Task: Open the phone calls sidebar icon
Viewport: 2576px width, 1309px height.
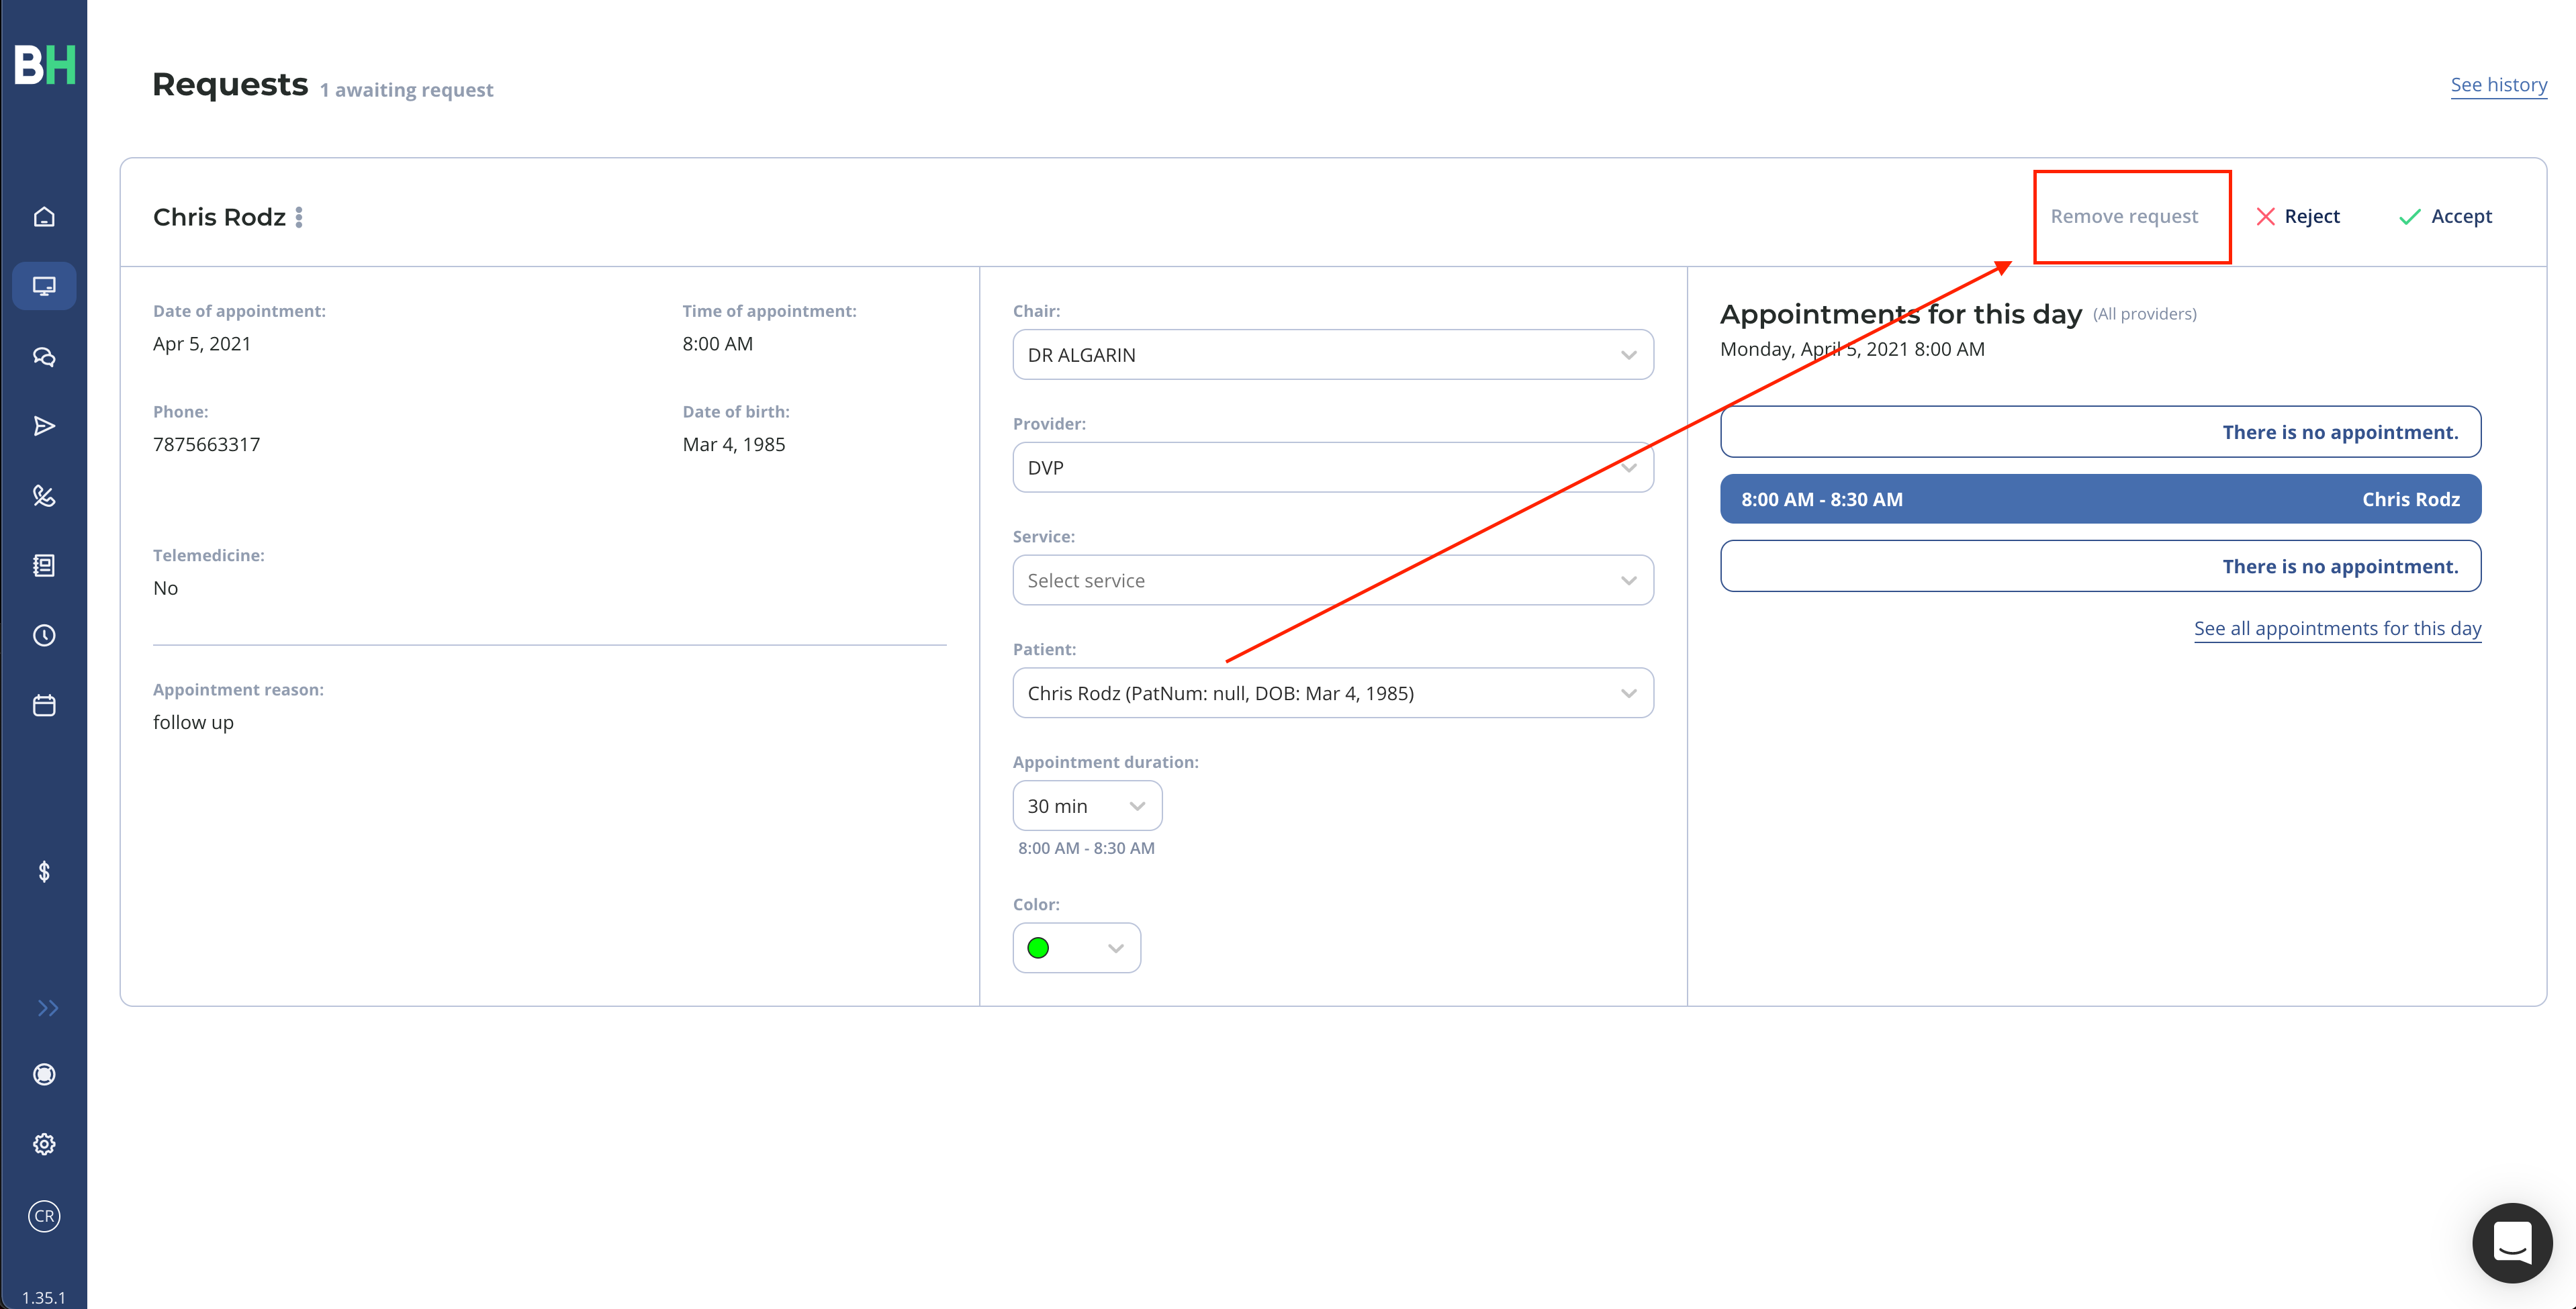Action: [x=44, y=496]
